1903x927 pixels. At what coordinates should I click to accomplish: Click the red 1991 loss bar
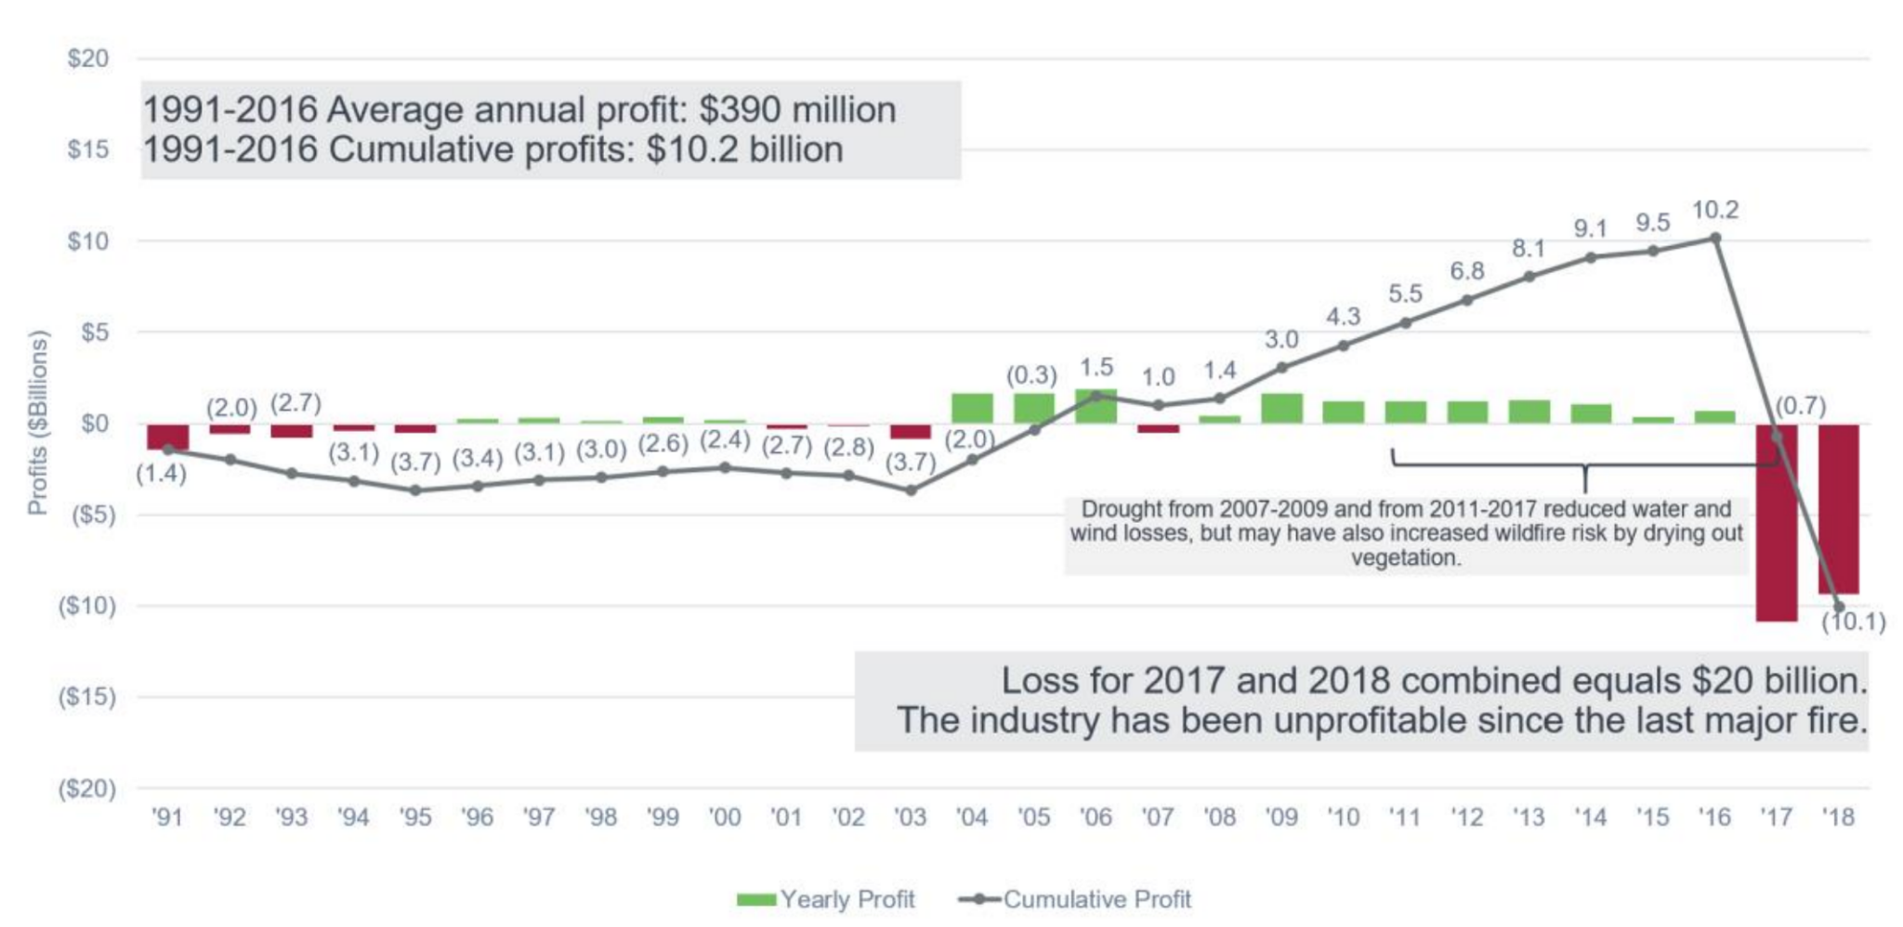167,436
